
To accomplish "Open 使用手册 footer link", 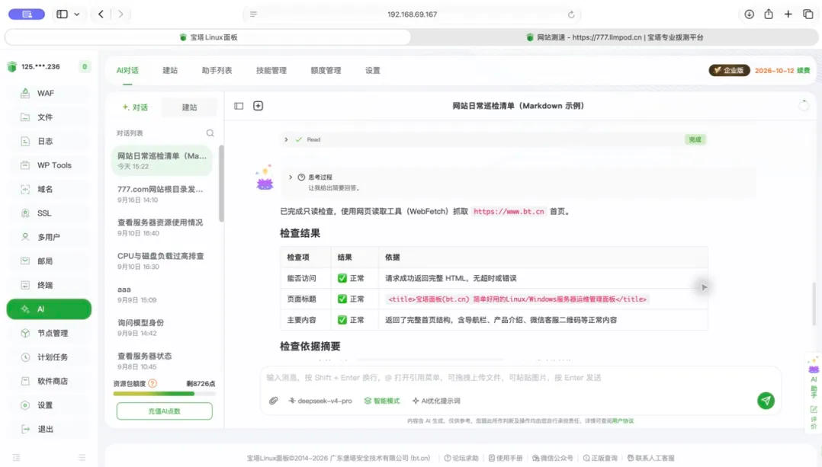I will point(506,458).
